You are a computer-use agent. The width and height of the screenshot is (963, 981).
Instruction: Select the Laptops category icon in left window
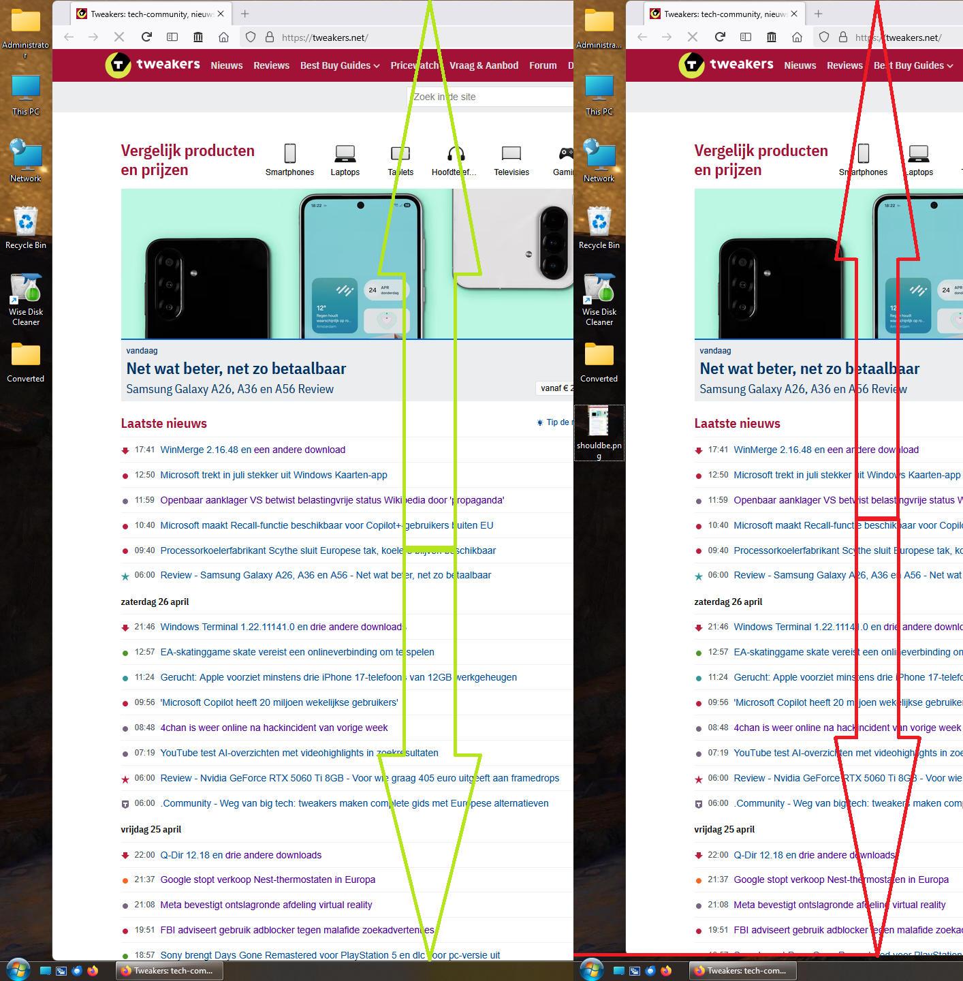point(345,154)
